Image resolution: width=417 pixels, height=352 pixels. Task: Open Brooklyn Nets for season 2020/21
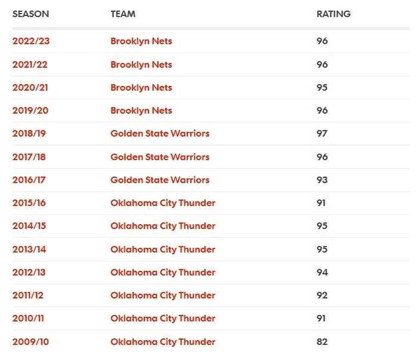tap(141, 88)
